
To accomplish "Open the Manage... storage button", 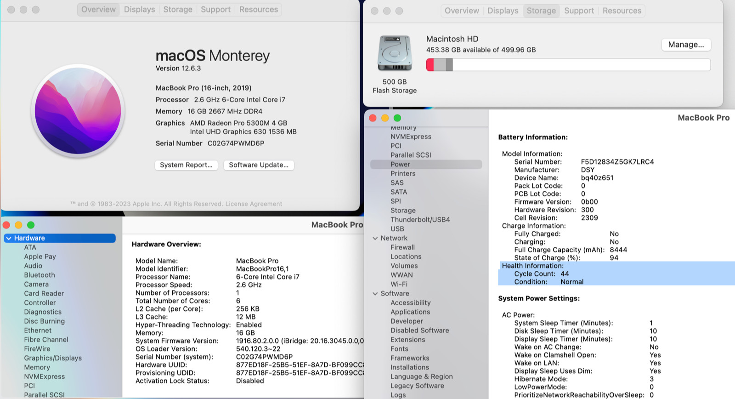I will [x=686, y=45].
